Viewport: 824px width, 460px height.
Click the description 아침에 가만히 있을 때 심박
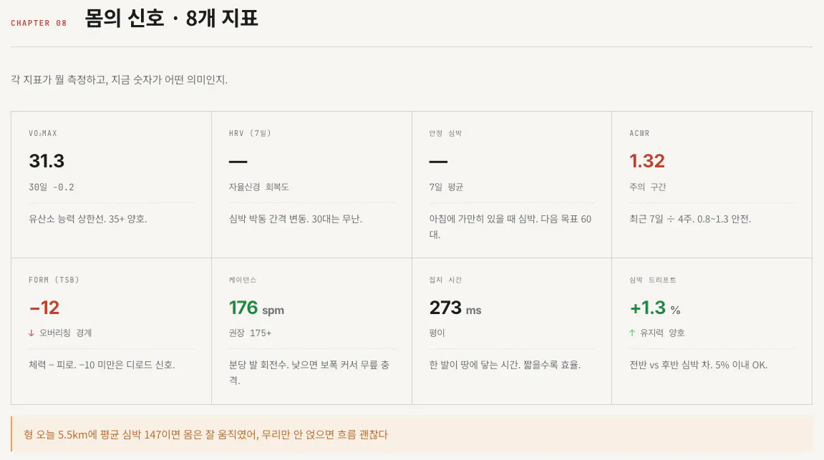tap(510, 226)
